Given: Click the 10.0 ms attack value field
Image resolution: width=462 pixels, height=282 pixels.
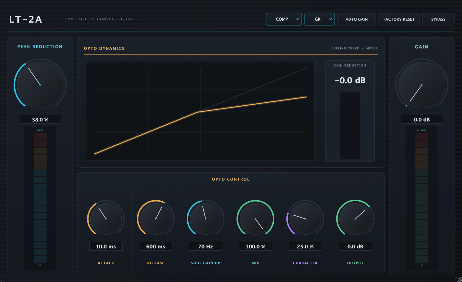Looking at the screenshot, I should tap(106, 246).
